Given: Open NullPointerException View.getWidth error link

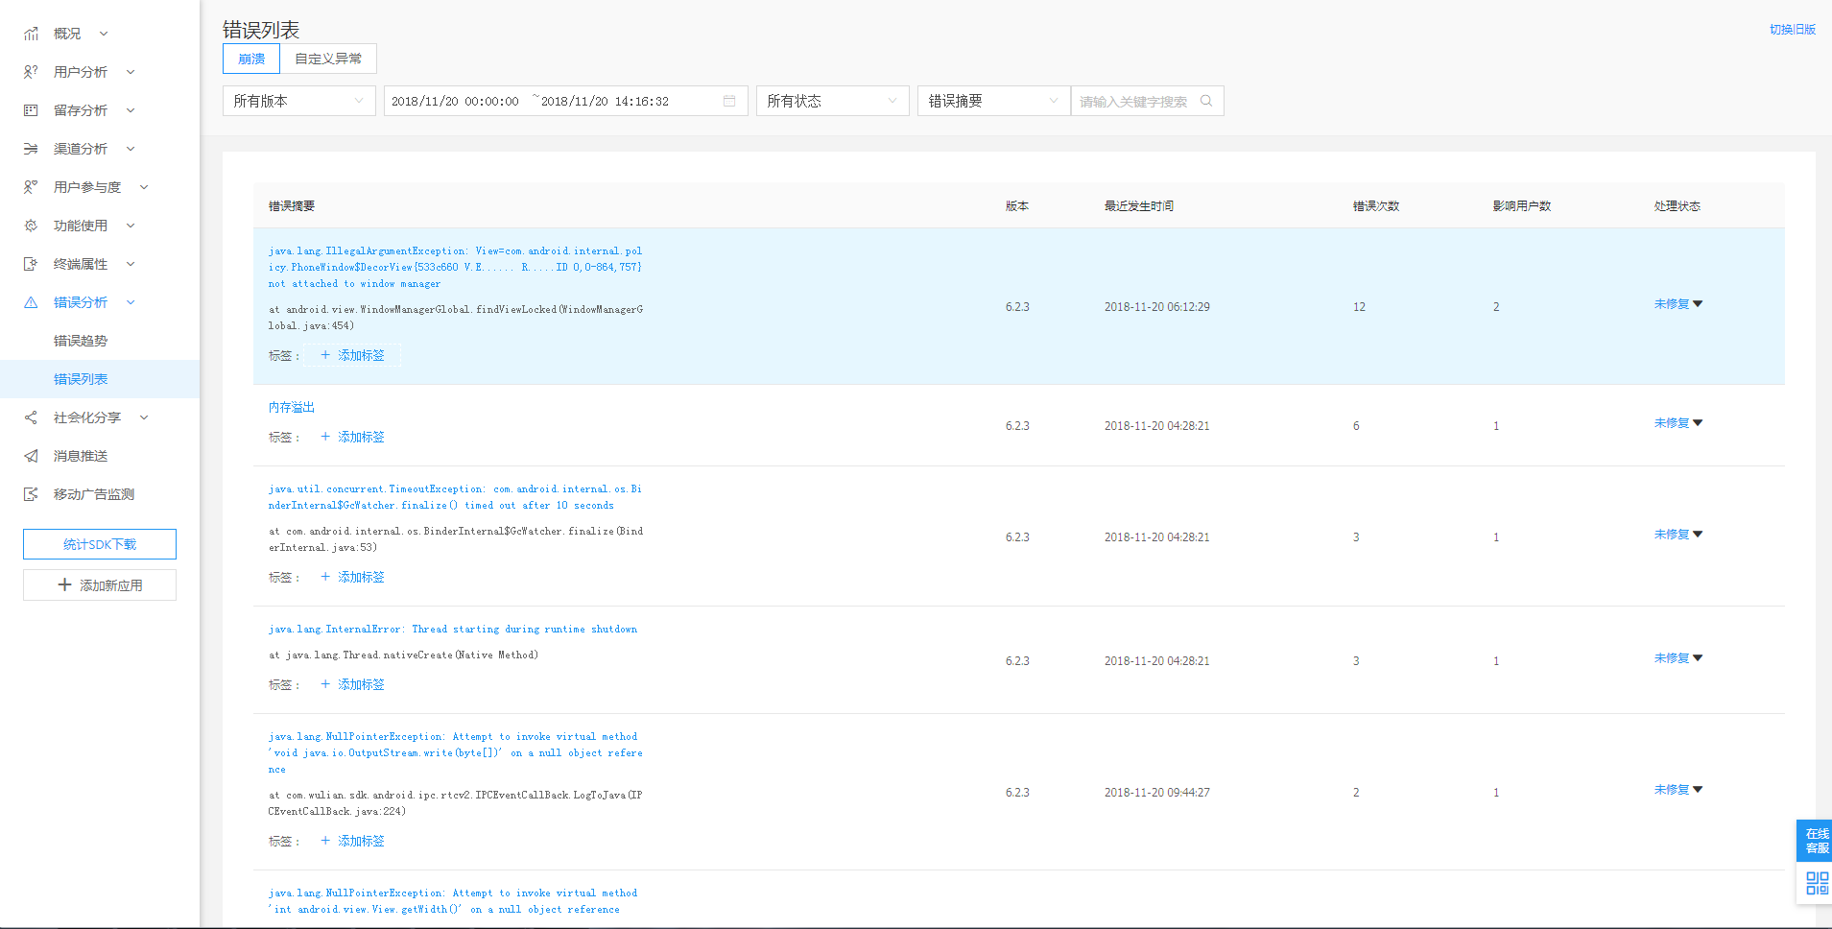Looking at the screenshot, I should (x=453, y=901).
